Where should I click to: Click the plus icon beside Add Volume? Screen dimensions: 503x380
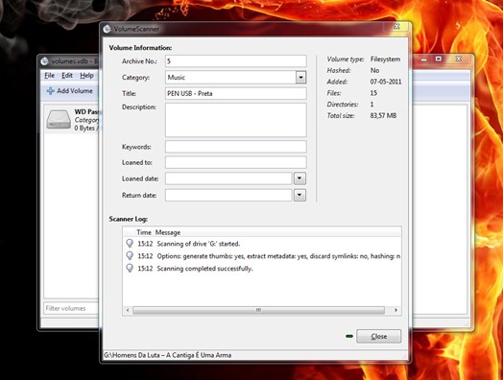coord(50,91)
